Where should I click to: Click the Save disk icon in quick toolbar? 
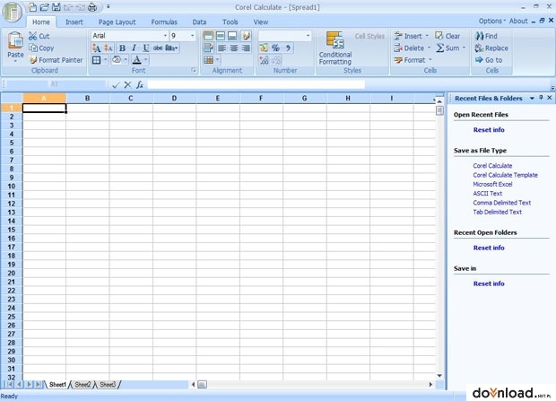click(x=56, y=7)
